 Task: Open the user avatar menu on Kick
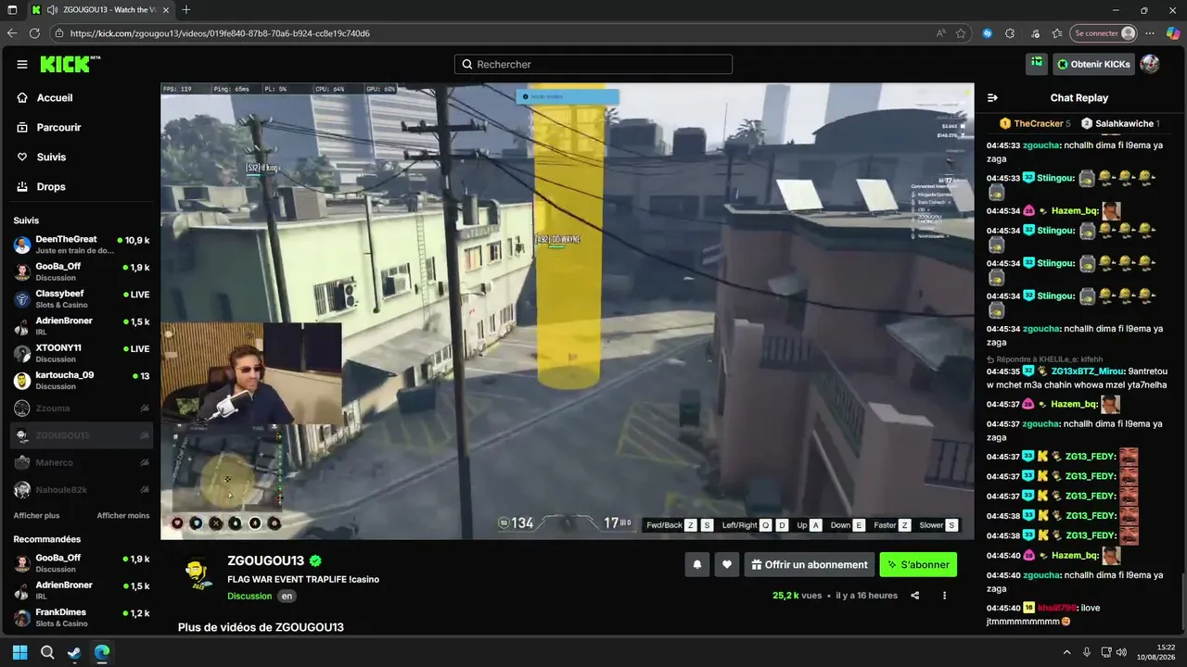point(1150,64)
